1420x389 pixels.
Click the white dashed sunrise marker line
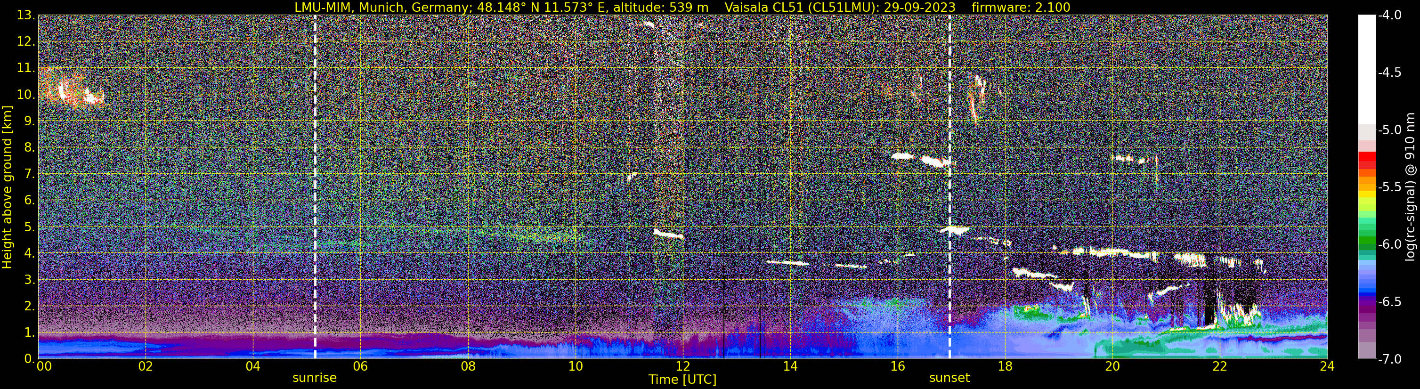(x=315, y=187)
